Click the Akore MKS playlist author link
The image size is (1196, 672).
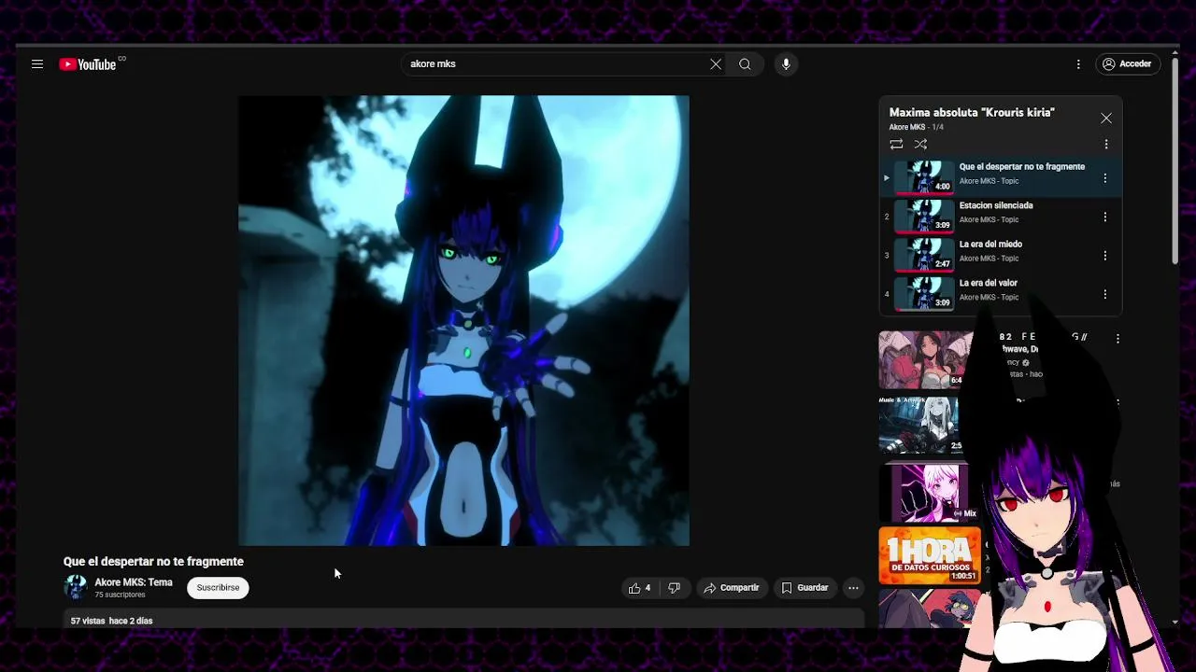point(907,127)
